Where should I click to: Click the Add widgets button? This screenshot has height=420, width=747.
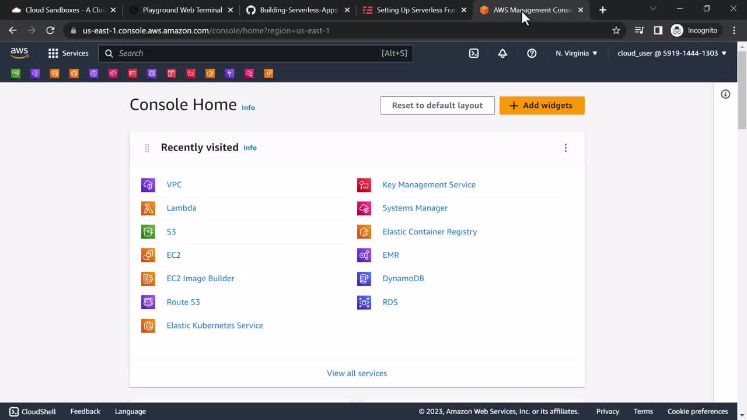(542, 106)
